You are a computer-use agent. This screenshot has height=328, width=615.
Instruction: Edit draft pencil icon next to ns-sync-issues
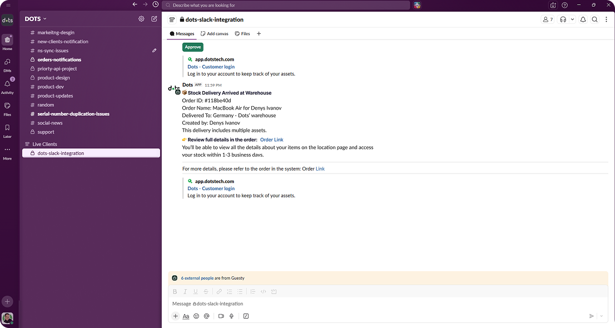[154, 51]
